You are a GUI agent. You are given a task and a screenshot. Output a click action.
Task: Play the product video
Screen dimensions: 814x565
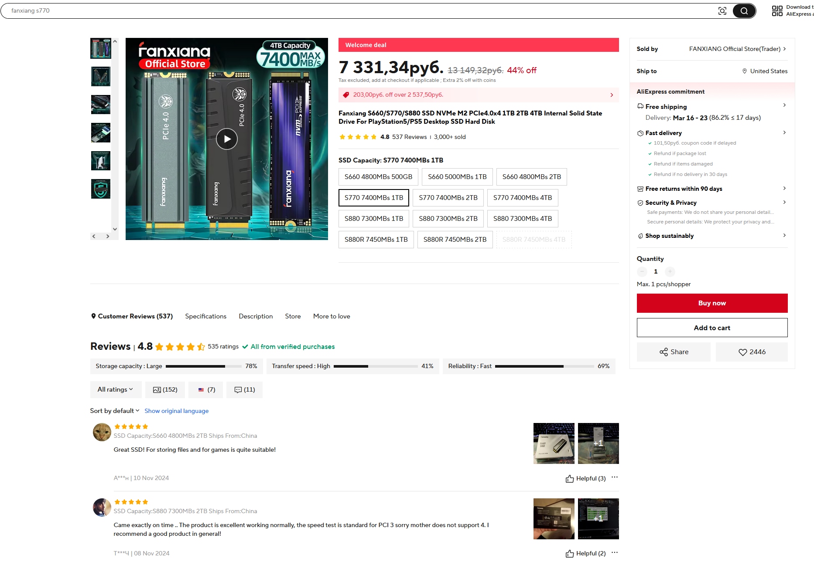pos(227,139)
